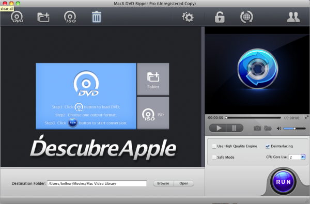Screen dimensions: 310x204
Task: Click the add folder toolbar icon
Action: 43,17
